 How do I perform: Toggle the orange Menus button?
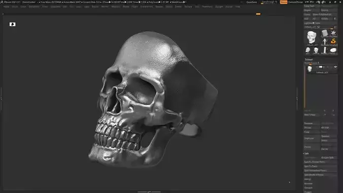[x=284, y=2]
